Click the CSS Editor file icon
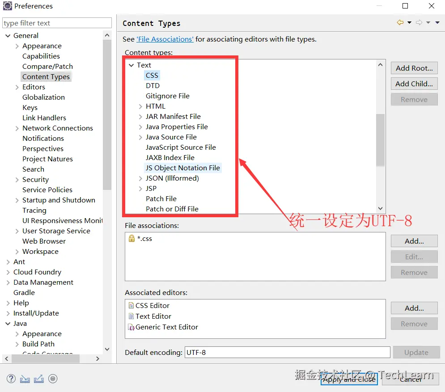This screenshot has height=392, width=445. (131, 305)
